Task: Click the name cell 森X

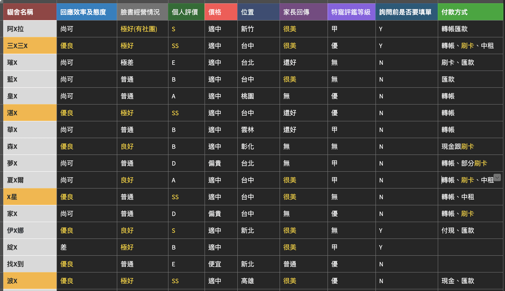Action: [30, 147]
